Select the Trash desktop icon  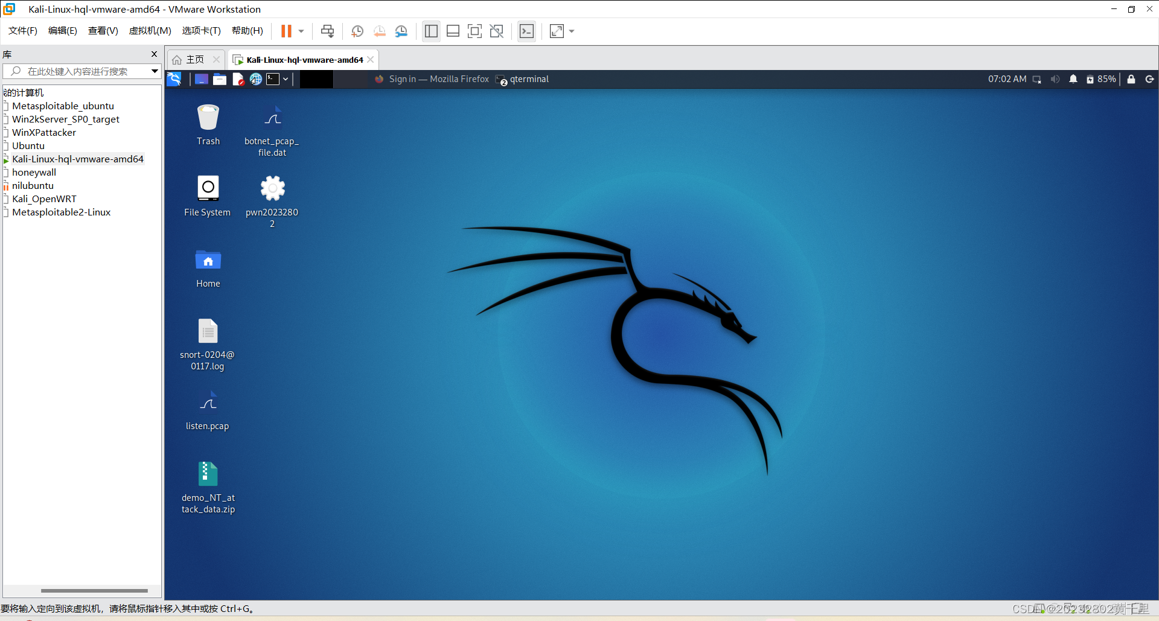click(208, 125)
